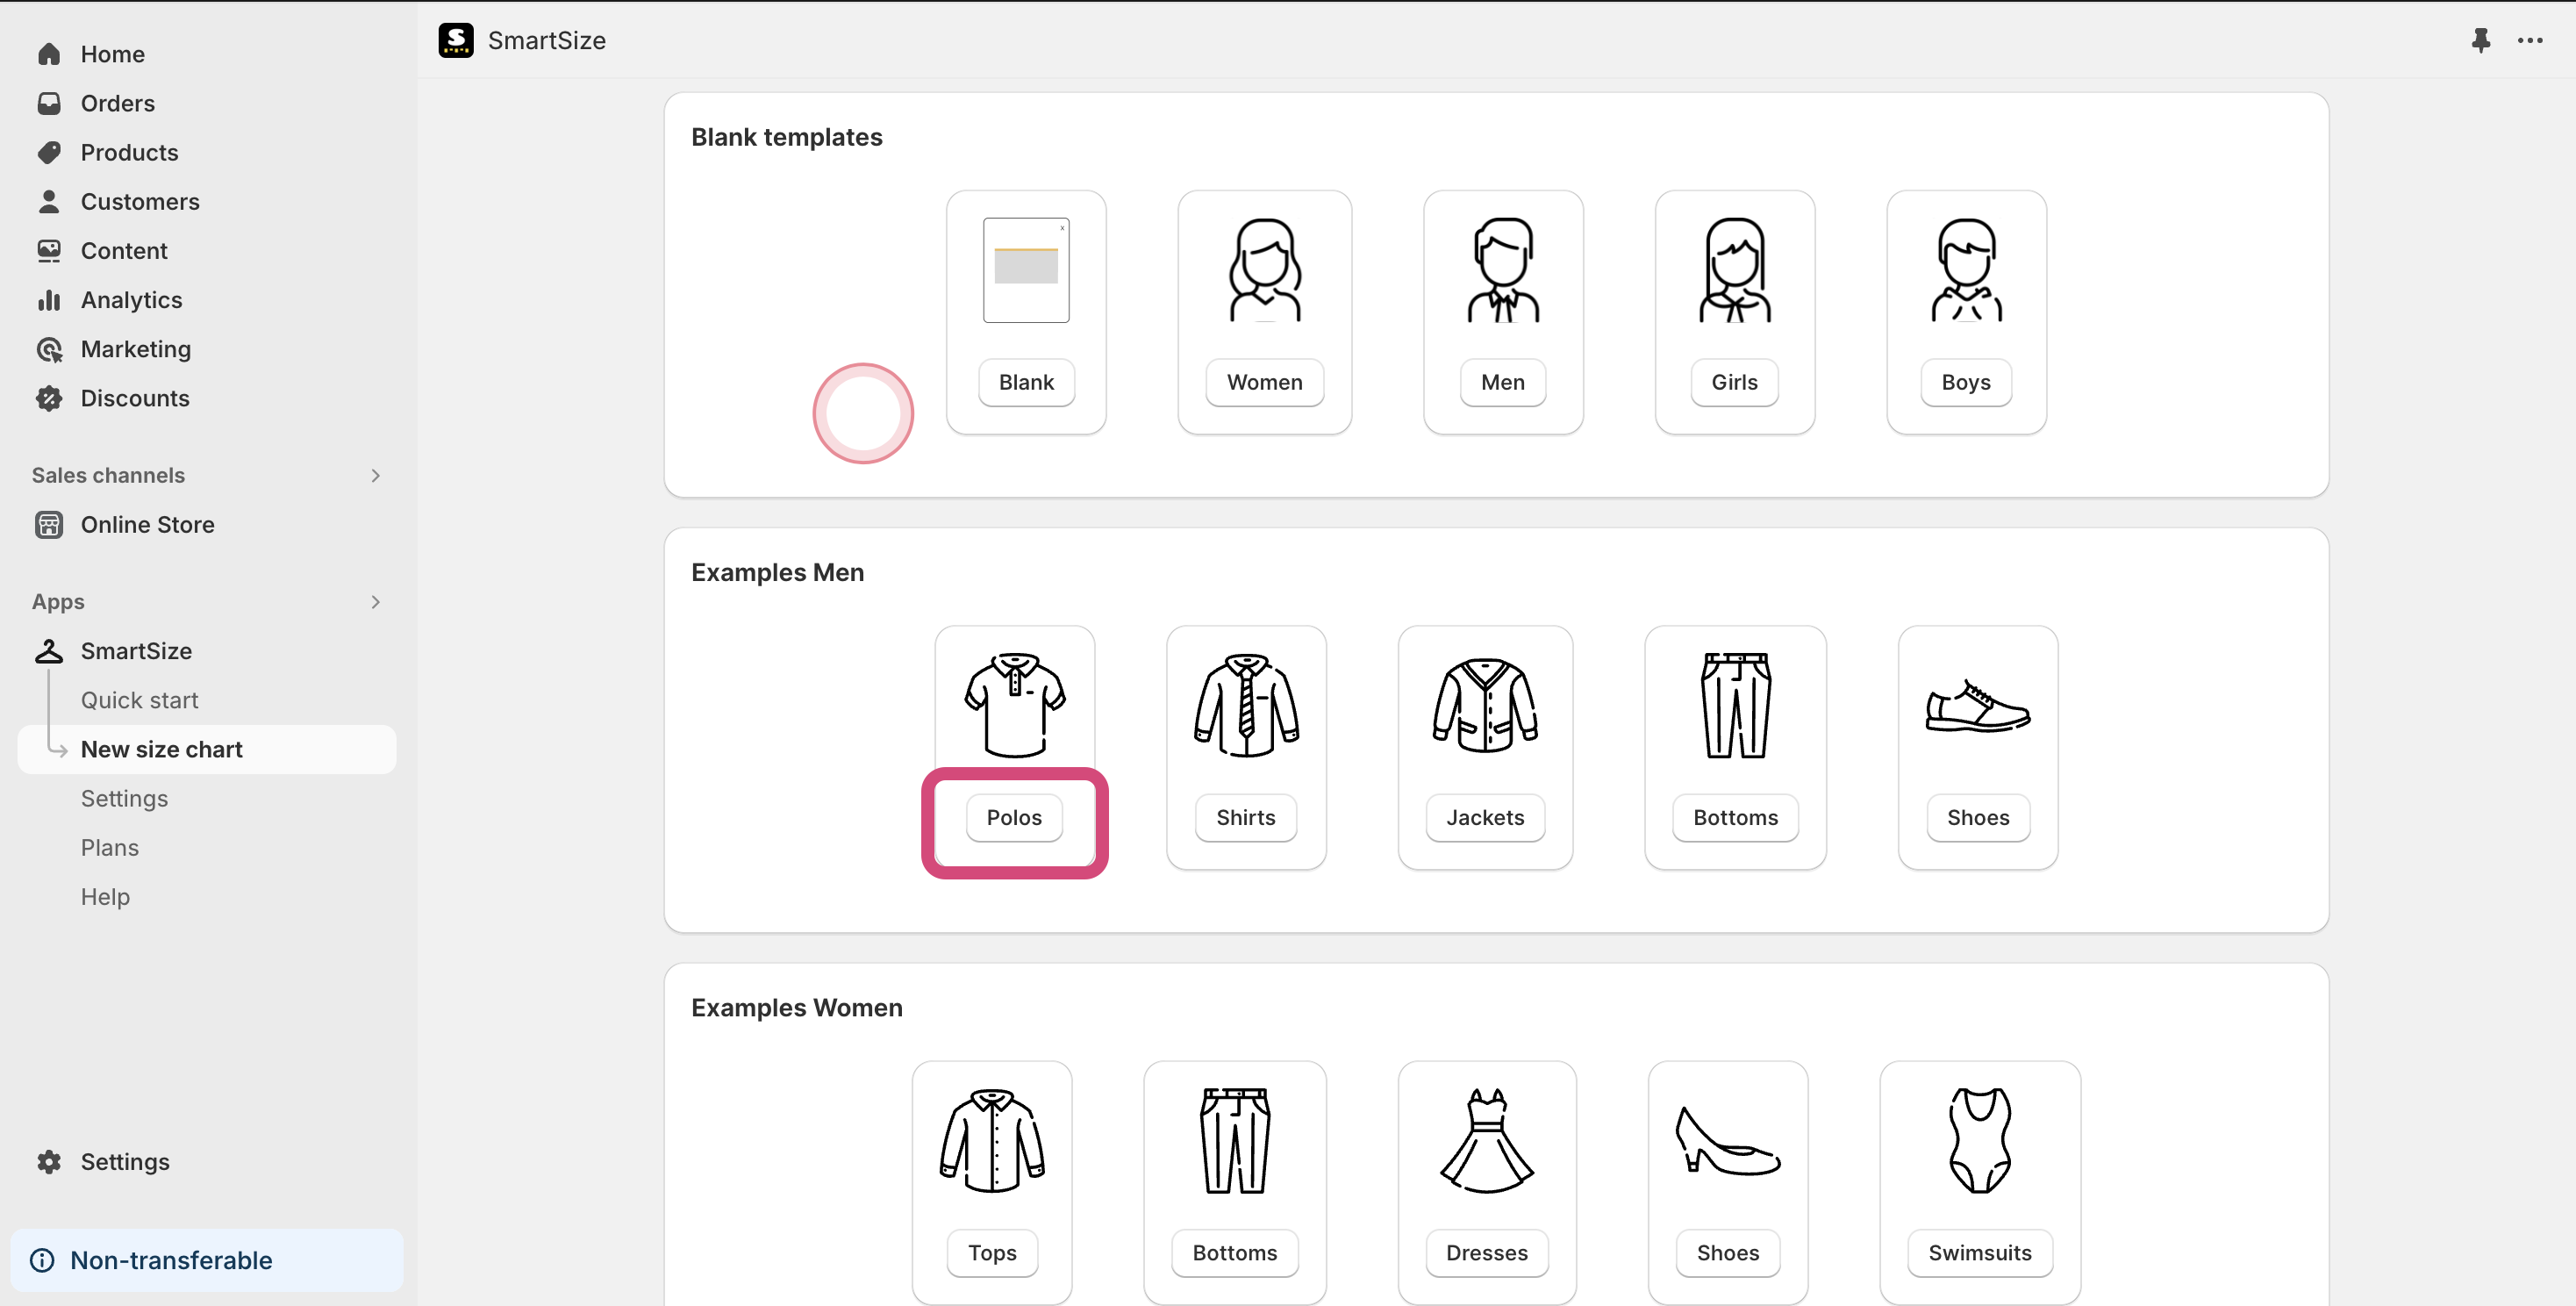2576x1306 pixels.
Task: Click the women's blouse Tops icon
Action: click(x=992, y=1140)
